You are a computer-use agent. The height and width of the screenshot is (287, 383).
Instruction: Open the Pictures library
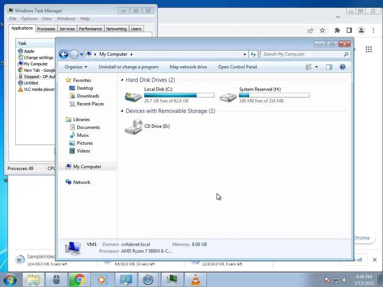pos(85,143)
